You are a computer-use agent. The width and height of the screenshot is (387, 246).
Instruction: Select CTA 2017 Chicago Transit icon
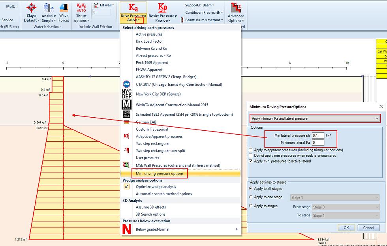tap(126, 85)
